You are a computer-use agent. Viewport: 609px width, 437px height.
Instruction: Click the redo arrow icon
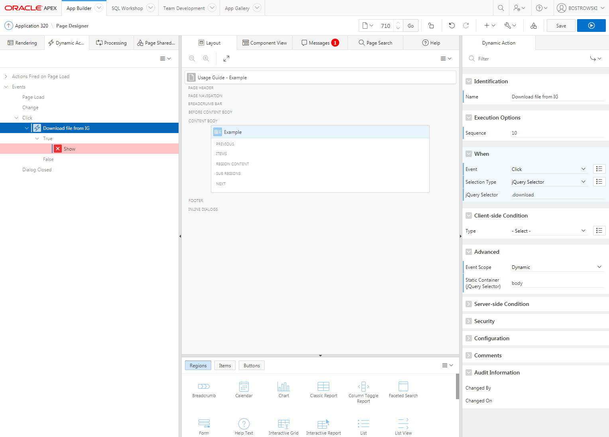click(466, 25)
